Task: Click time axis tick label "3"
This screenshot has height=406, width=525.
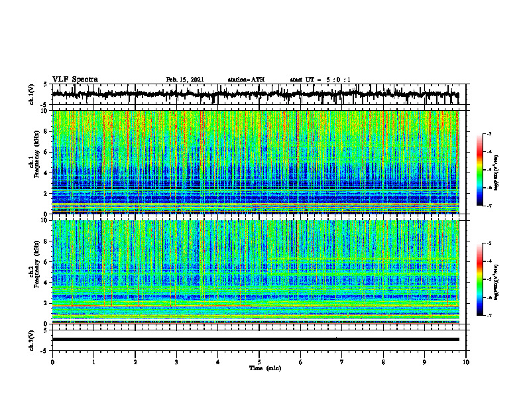Action: click(176, 362)
